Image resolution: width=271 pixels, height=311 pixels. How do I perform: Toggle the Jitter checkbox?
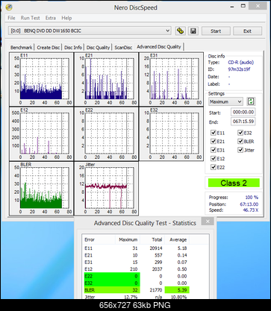coord(240,150)
